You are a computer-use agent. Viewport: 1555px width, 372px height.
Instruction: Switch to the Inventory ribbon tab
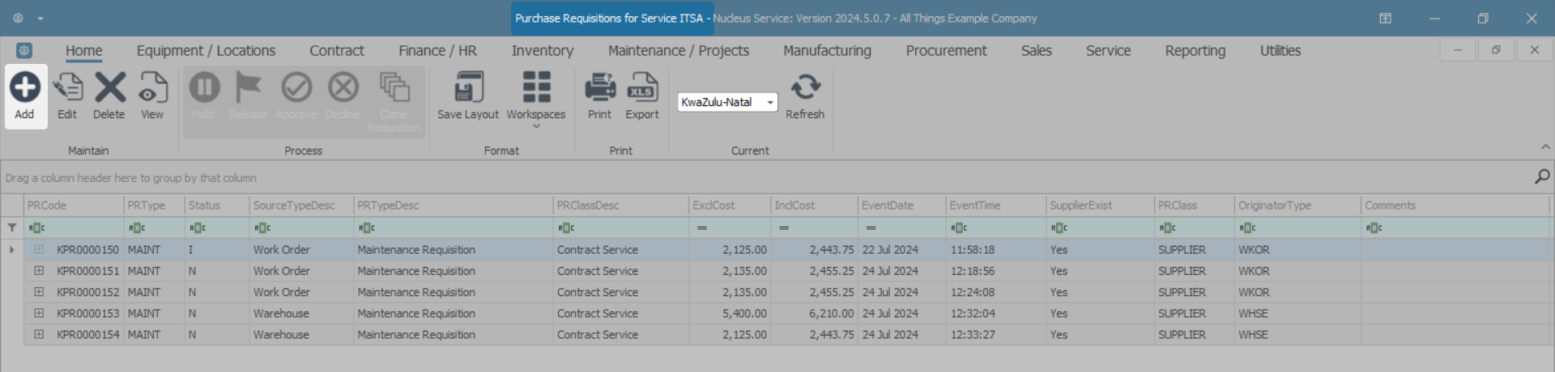[543, 51]
